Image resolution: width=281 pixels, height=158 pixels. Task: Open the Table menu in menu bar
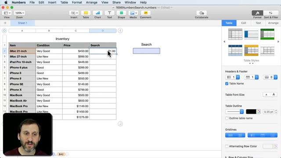(64, 2)
